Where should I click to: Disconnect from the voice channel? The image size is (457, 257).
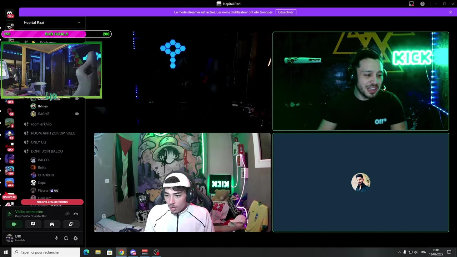76,214
